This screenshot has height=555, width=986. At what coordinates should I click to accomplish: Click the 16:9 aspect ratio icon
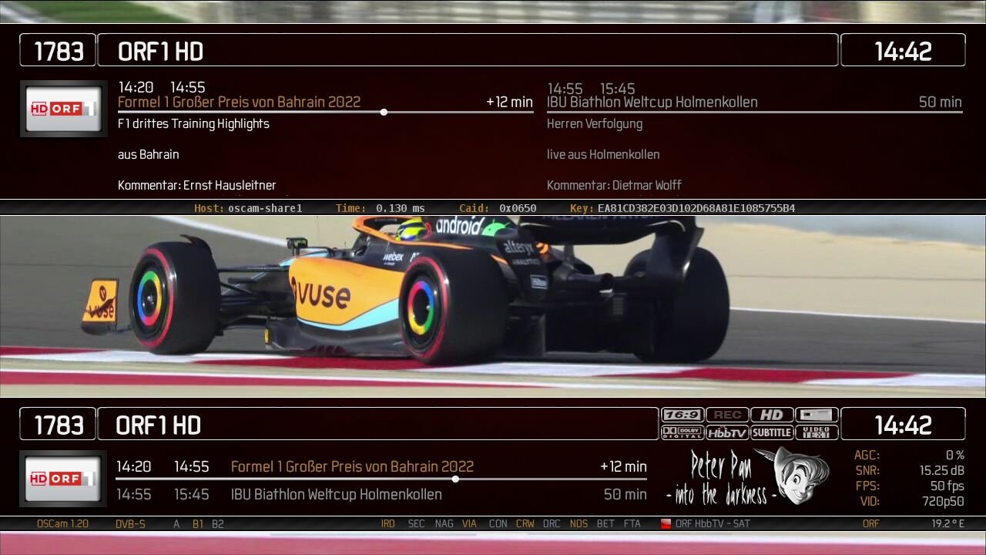682,415
